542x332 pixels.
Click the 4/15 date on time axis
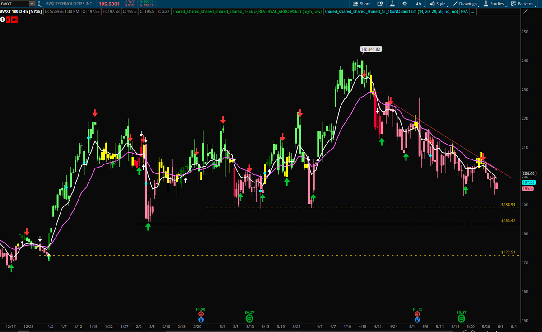(x=363, y=326)
